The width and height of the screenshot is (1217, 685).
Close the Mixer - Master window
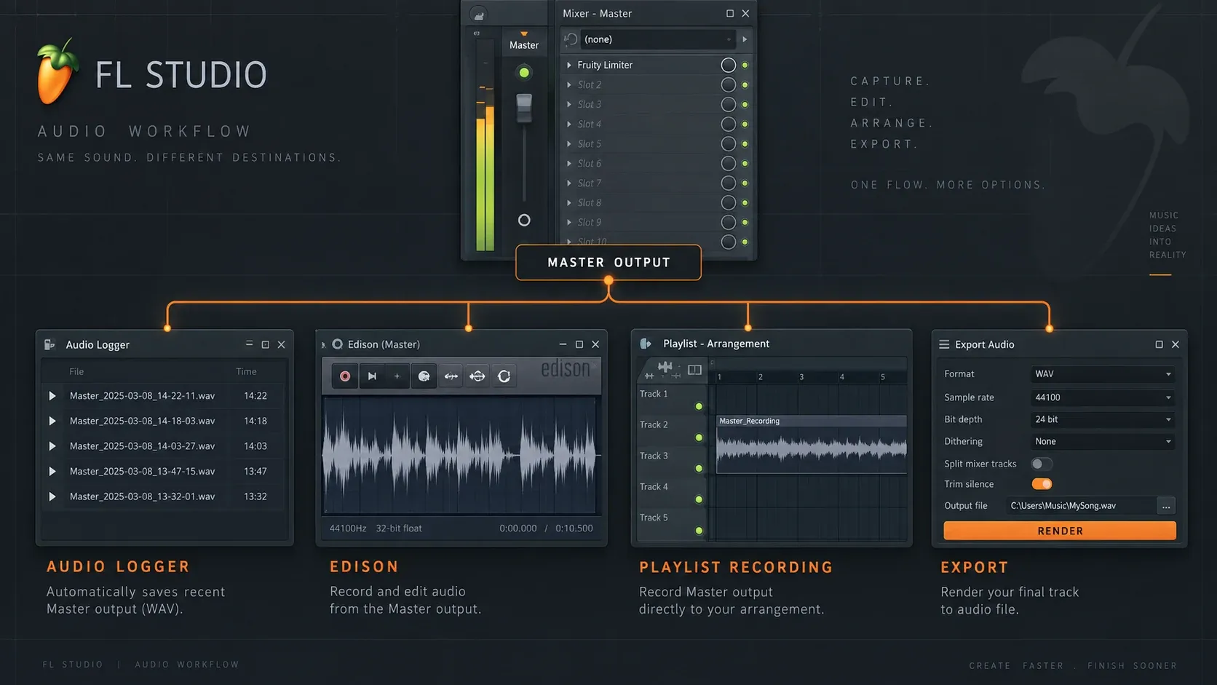tap(745, 14)
